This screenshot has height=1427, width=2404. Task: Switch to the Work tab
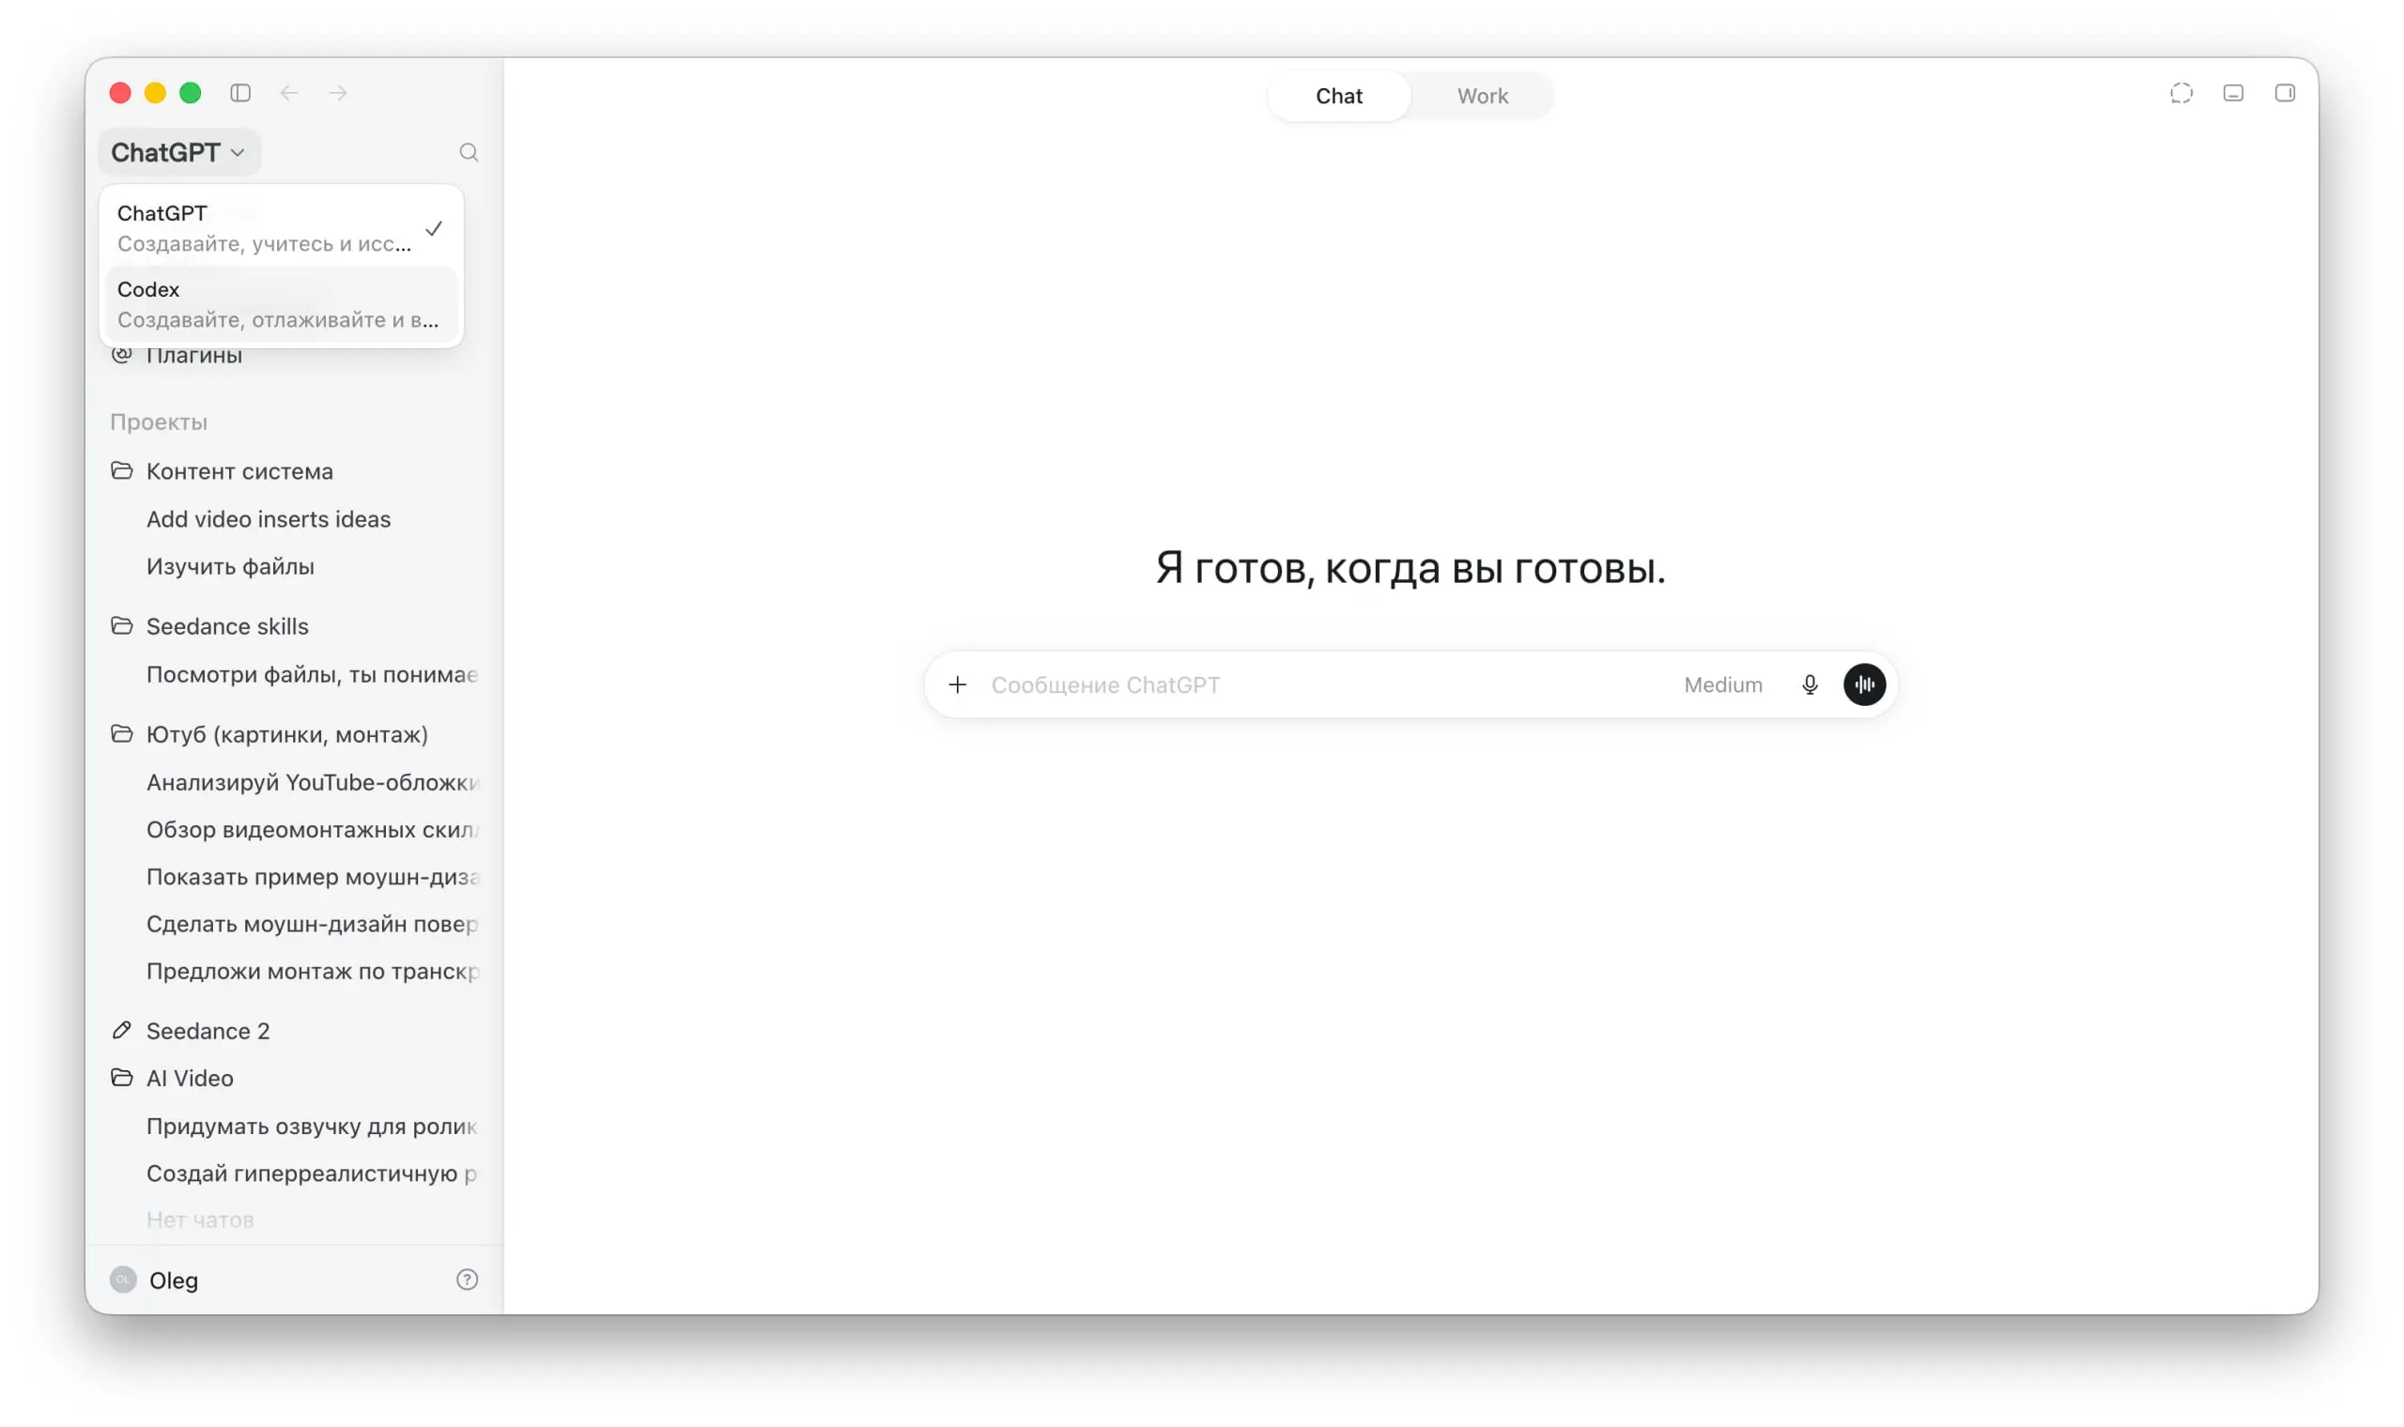click(x=1482, y=95)
